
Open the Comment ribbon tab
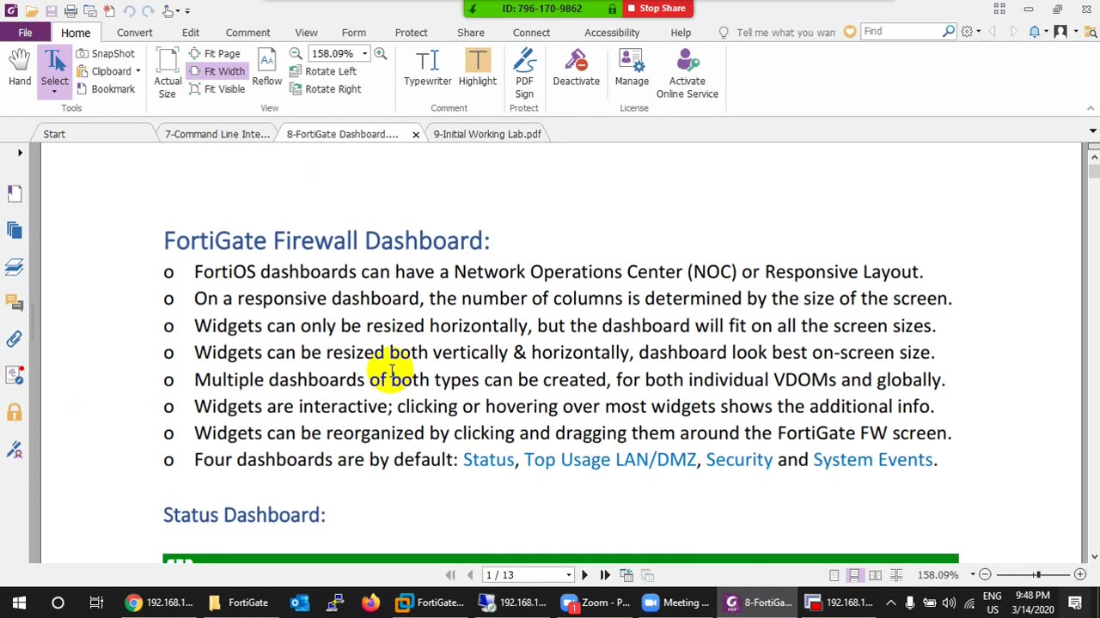[x=247, y=33]
